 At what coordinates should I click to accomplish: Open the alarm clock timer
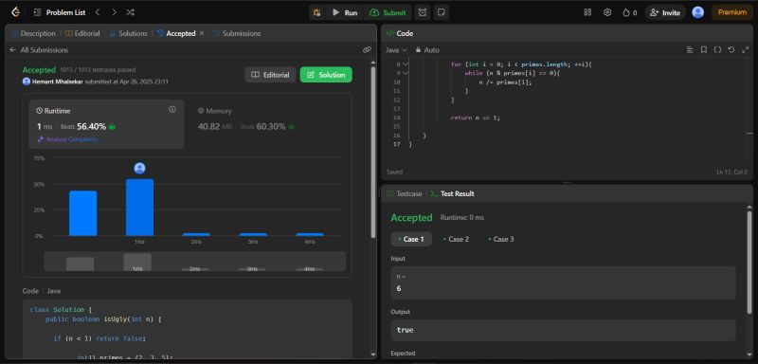click(423, 12)
